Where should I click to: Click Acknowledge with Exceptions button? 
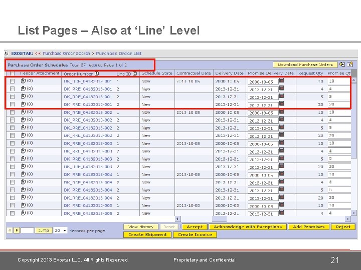pyautogui.click(x=248, y=227)
